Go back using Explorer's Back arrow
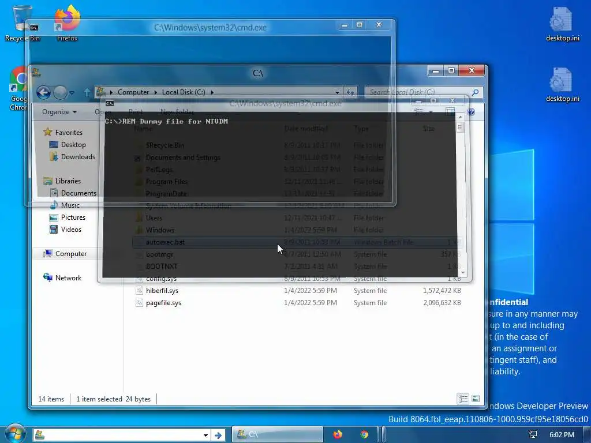591x443 pixels. click(44, 92)
